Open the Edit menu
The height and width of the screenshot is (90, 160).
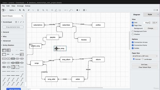coord(8,6)
